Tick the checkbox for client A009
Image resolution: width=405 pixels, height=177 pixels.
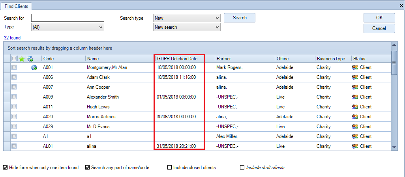click(14, 97)
